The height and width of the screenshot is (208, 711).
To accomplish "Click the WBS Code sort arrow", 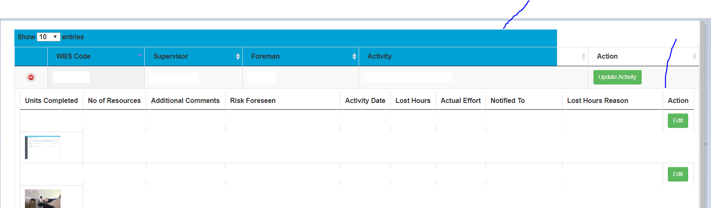I will 140,55.
